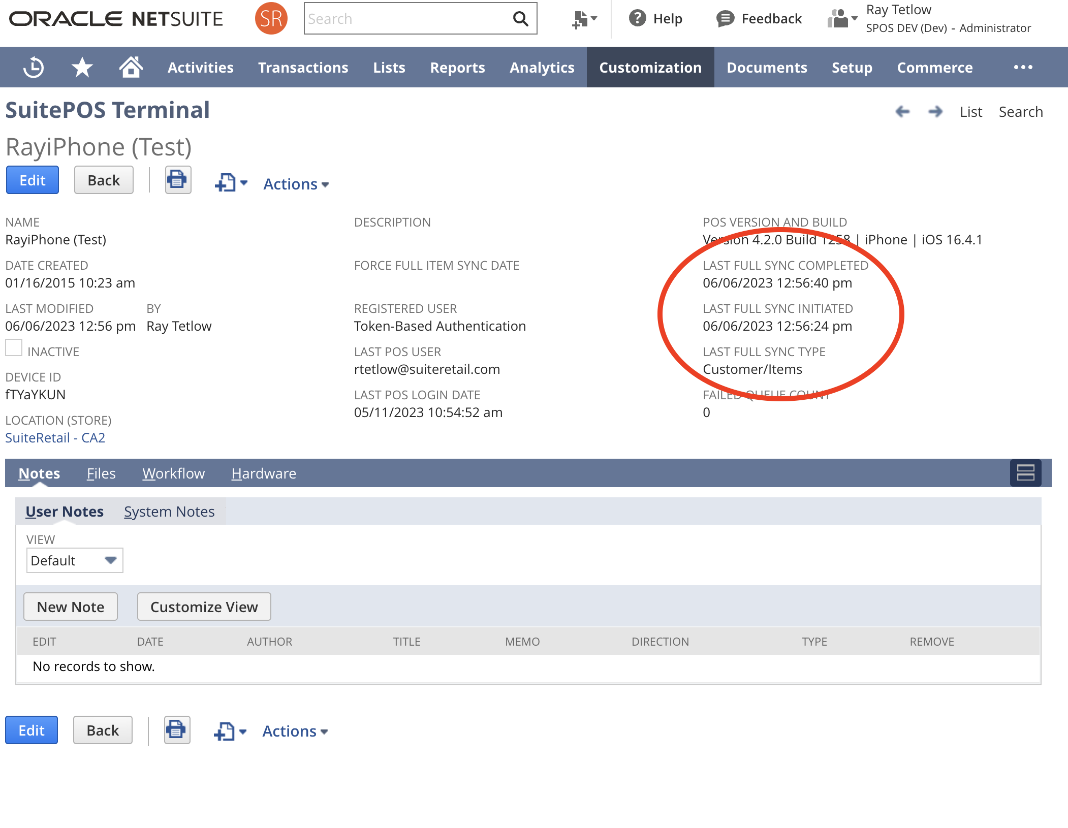1068x828 pixels.
Task: Click the New Note button
Action: pyautogui.click(x=71, y=607)
